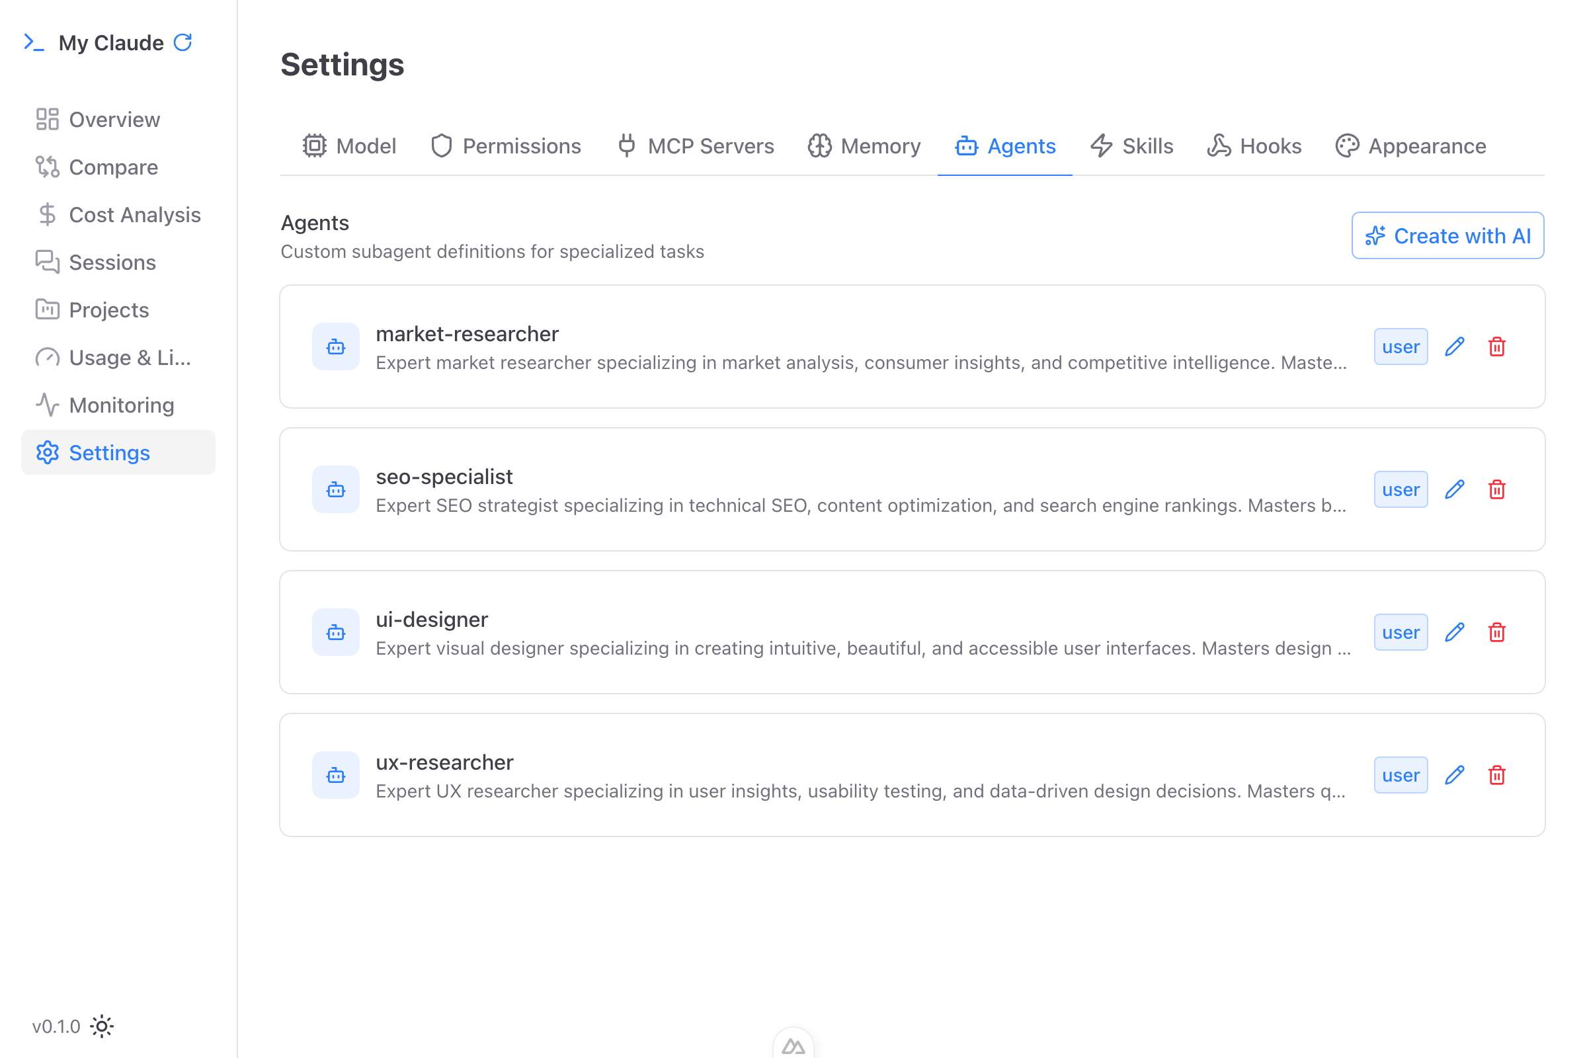Open the Appearance tab
The height and width of the screenshot is (1058, 1587).
(x=1410, y=145)
